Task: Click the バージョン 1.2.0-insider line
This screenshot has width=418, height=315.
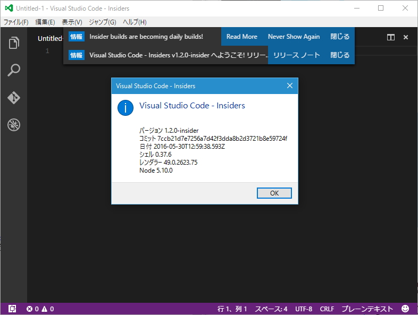Action: coord(169,131)
